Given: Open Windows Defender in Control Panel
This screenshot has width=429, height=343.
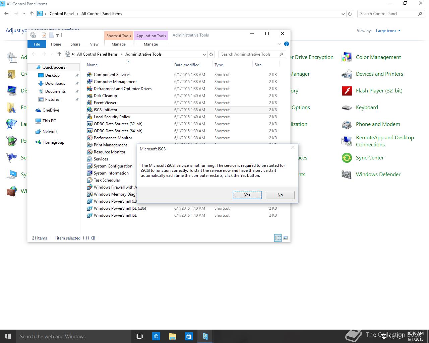Looking at the screenshot, I should click(x=371, y=175).
